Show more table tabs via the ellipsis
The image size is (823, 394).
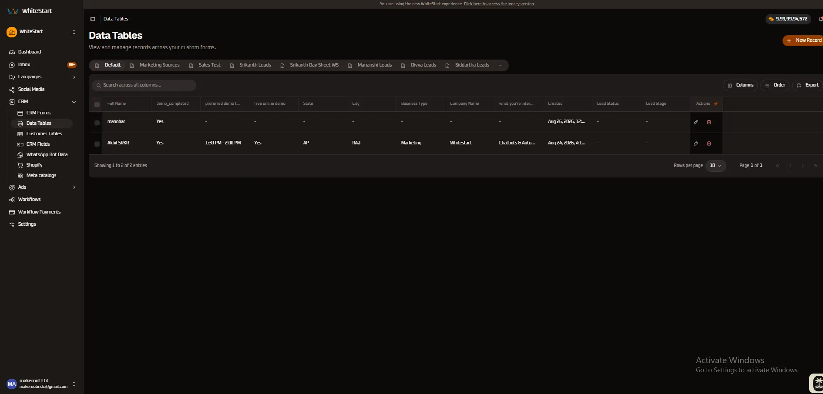pyautogui.click(x=501, y=65)
